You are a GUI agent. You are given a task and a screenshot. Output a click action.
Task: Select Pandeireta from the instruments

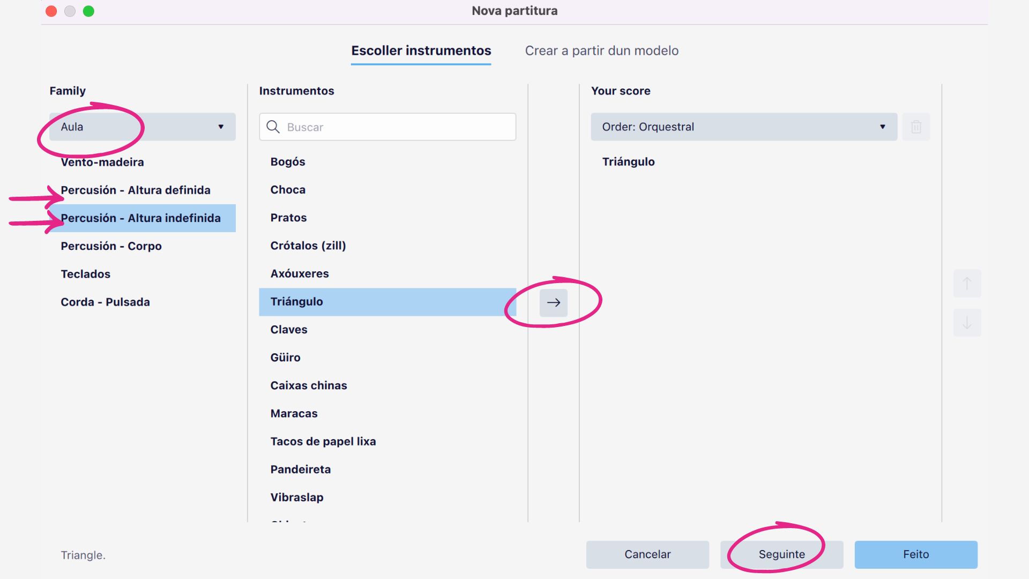pos(300,469)
